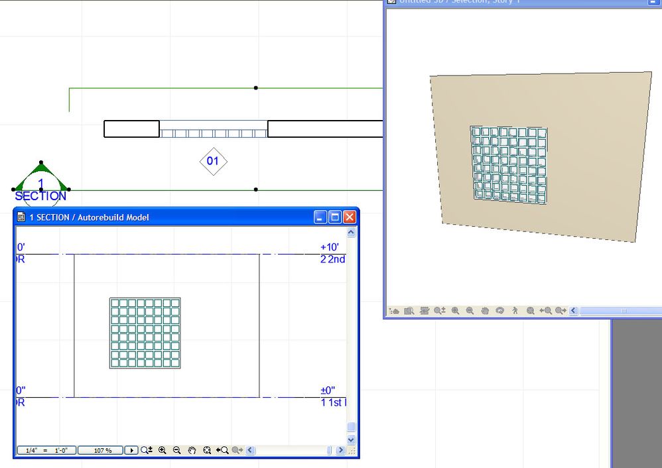
Task: Open 3D navigation settings icon in 3D window
Action: (394, 311)
